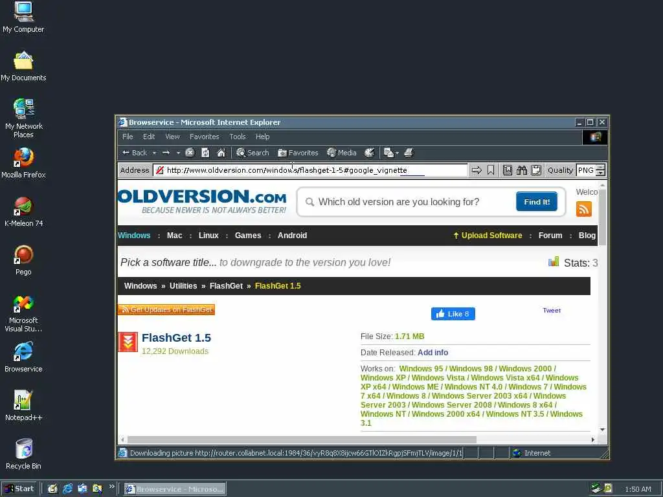Click Utilities in the breadcrumb
This screenshot has width=663, height=497.
tap(183, 285)
